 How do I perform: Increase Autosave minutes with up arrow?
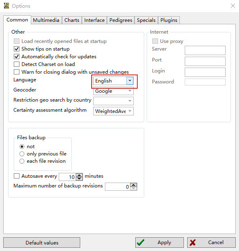click(79, 175)
